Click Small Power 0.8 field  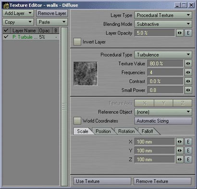pos(165,90)
